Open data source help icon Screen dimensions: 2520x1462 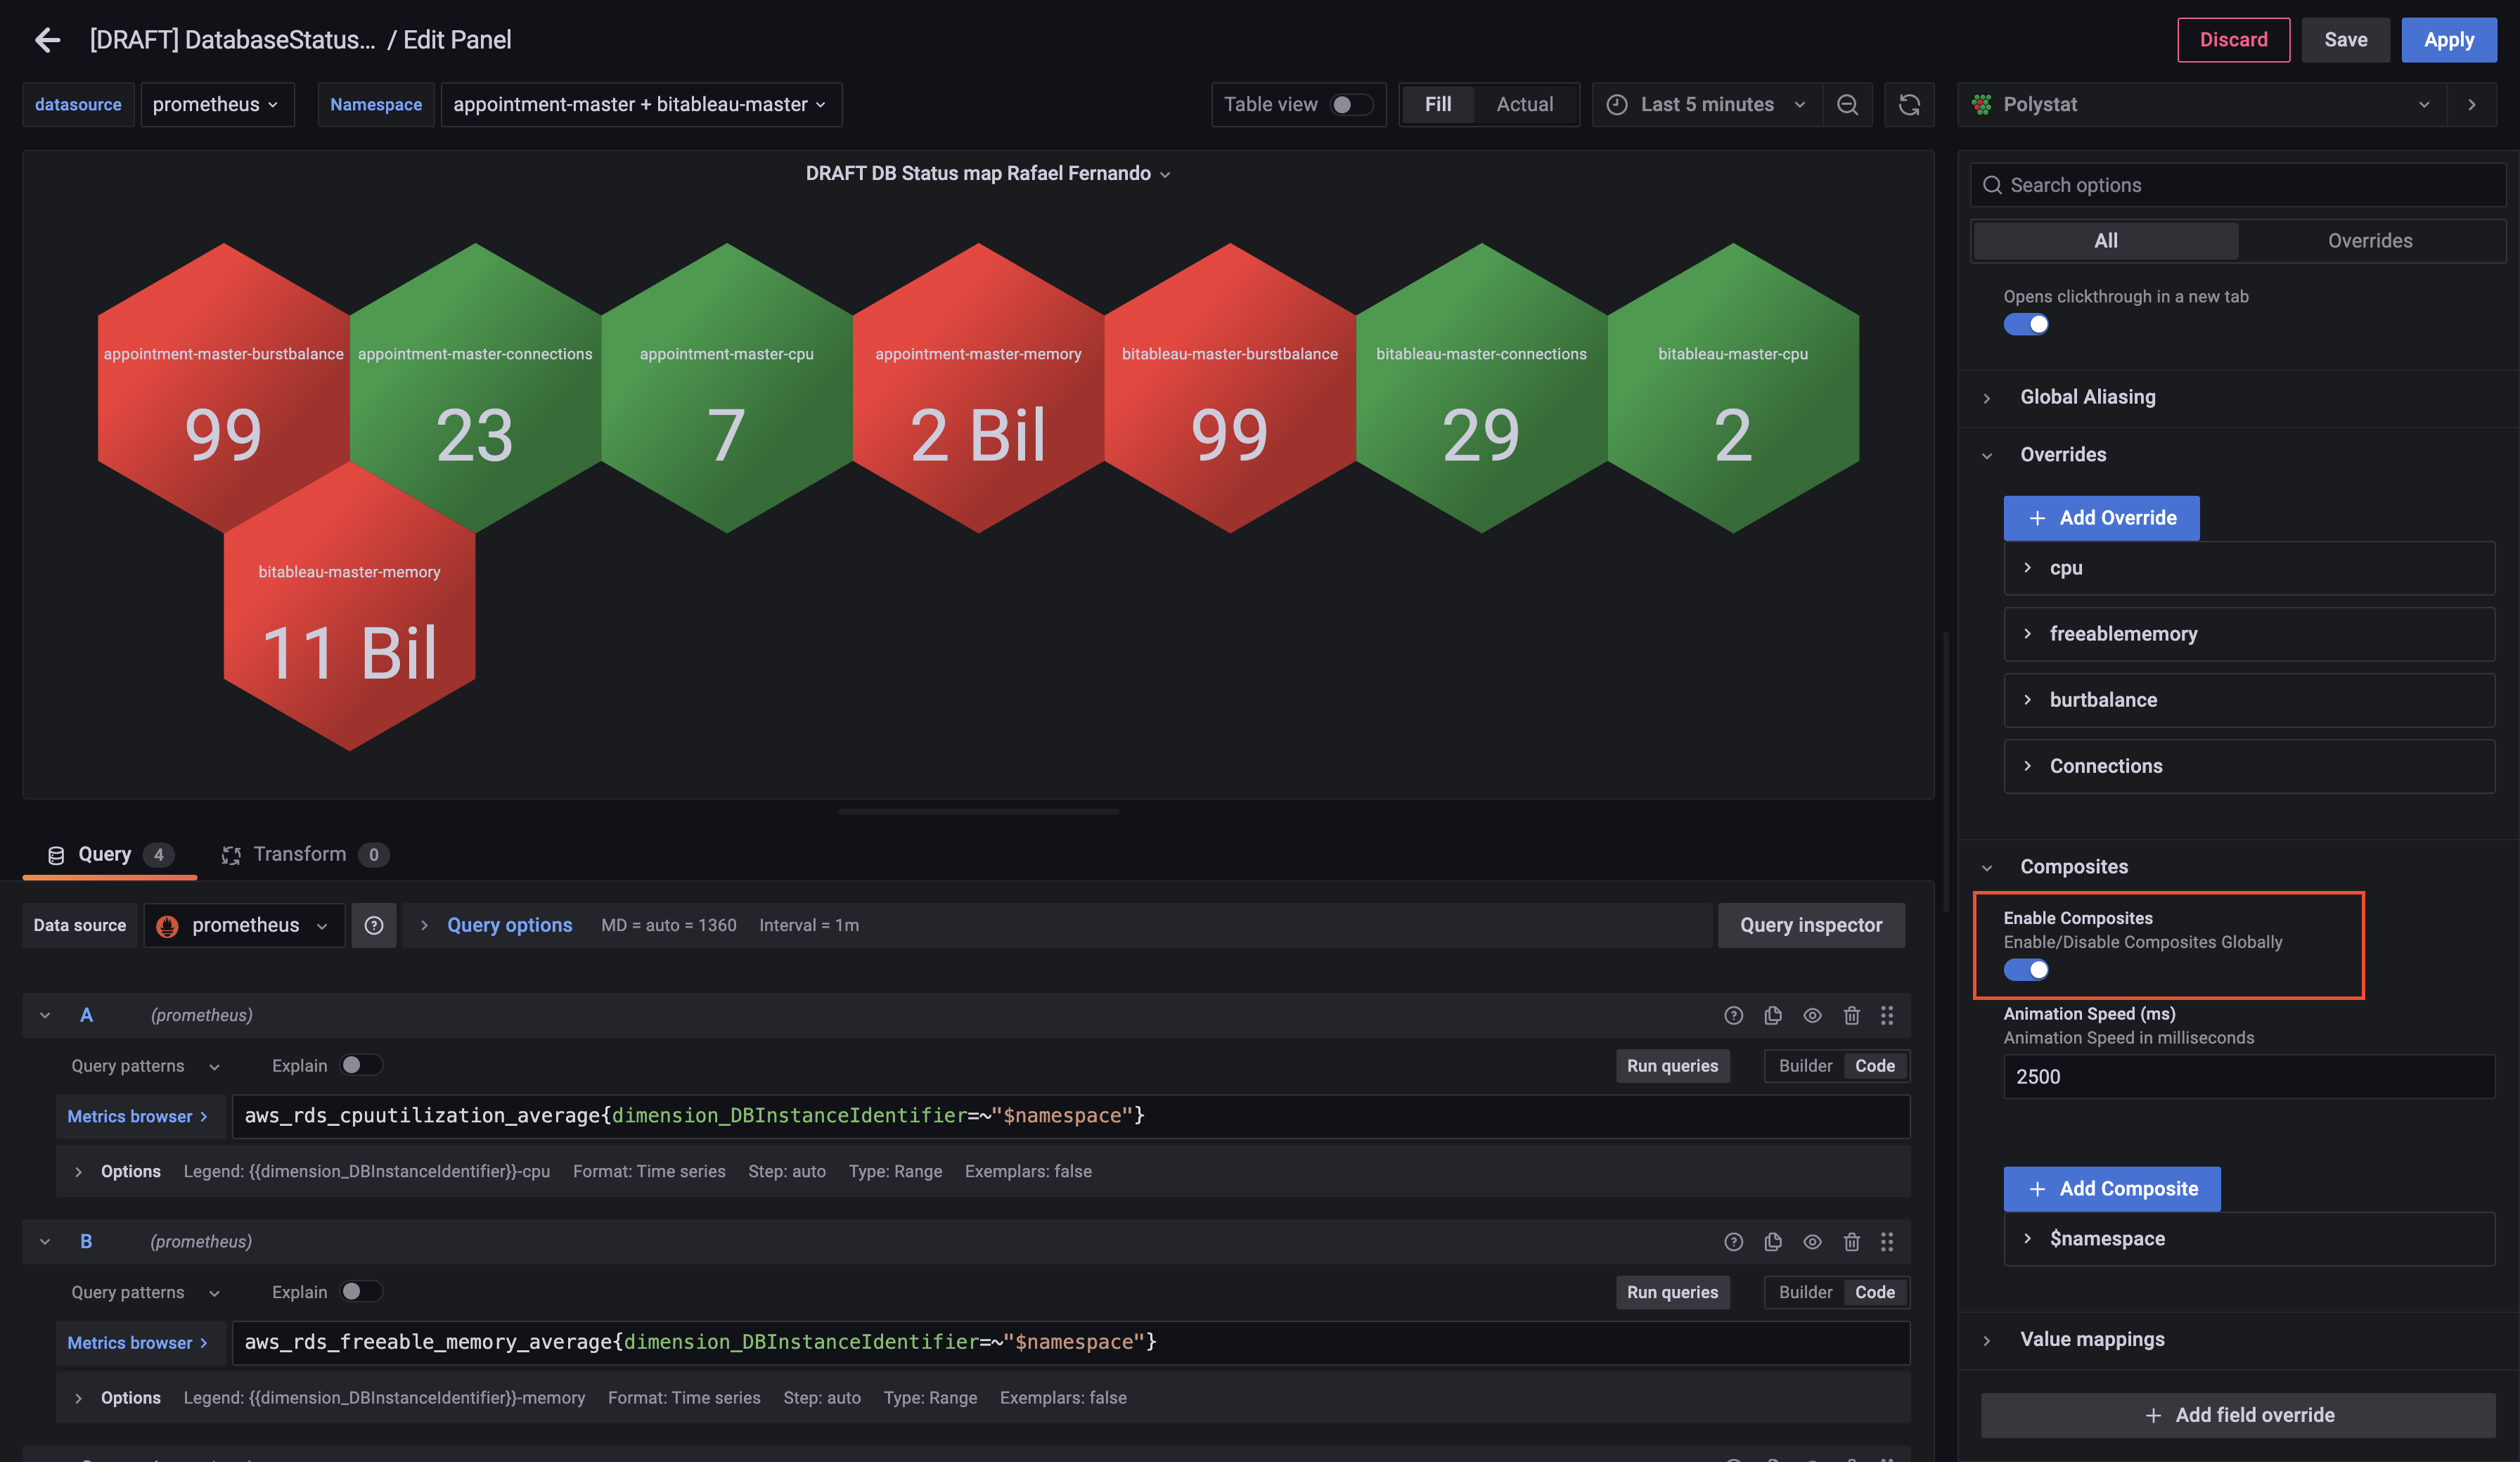point(374,925)
